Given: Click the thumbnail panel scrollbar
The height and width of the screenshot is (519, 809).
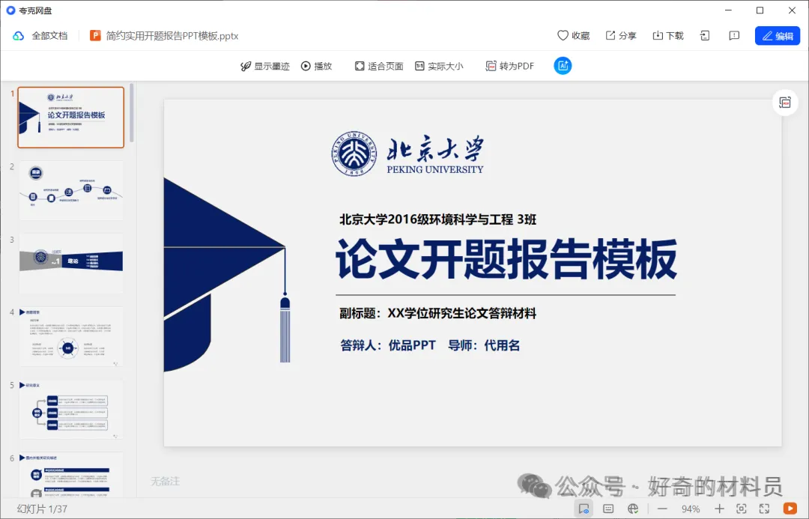Looking at the screenshot, I should coord(132,112).
